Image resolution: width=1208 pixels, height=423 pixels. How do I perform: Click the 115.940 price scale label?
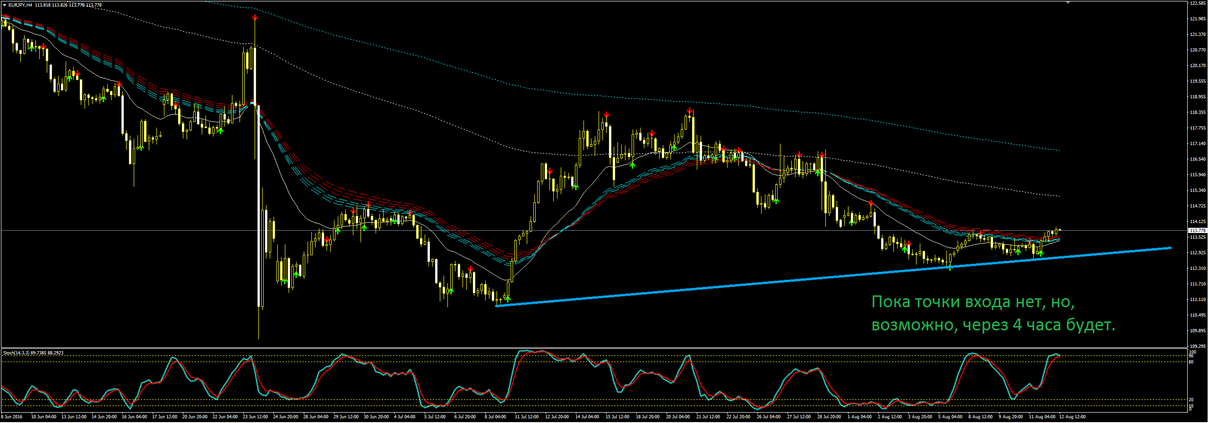pyautogui.click(x=1198, y=175)
